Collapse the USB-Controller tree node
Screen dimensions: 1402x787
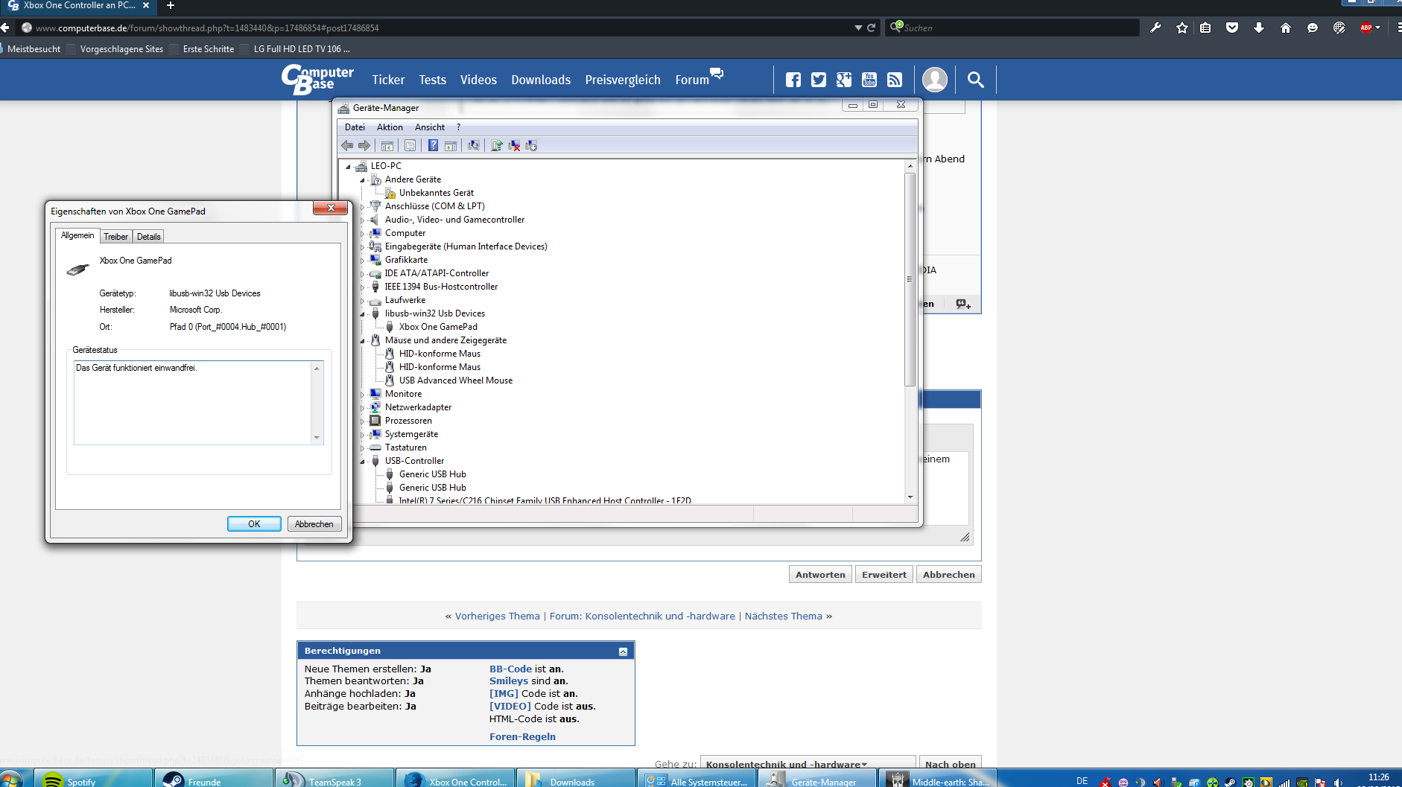(363, 461)
